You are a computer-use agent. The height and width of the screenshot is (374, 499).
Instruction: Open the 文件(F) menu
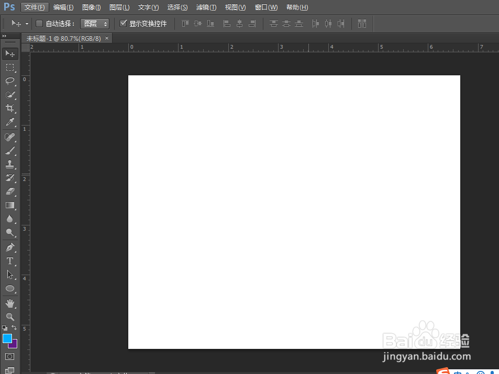(35, 7)
